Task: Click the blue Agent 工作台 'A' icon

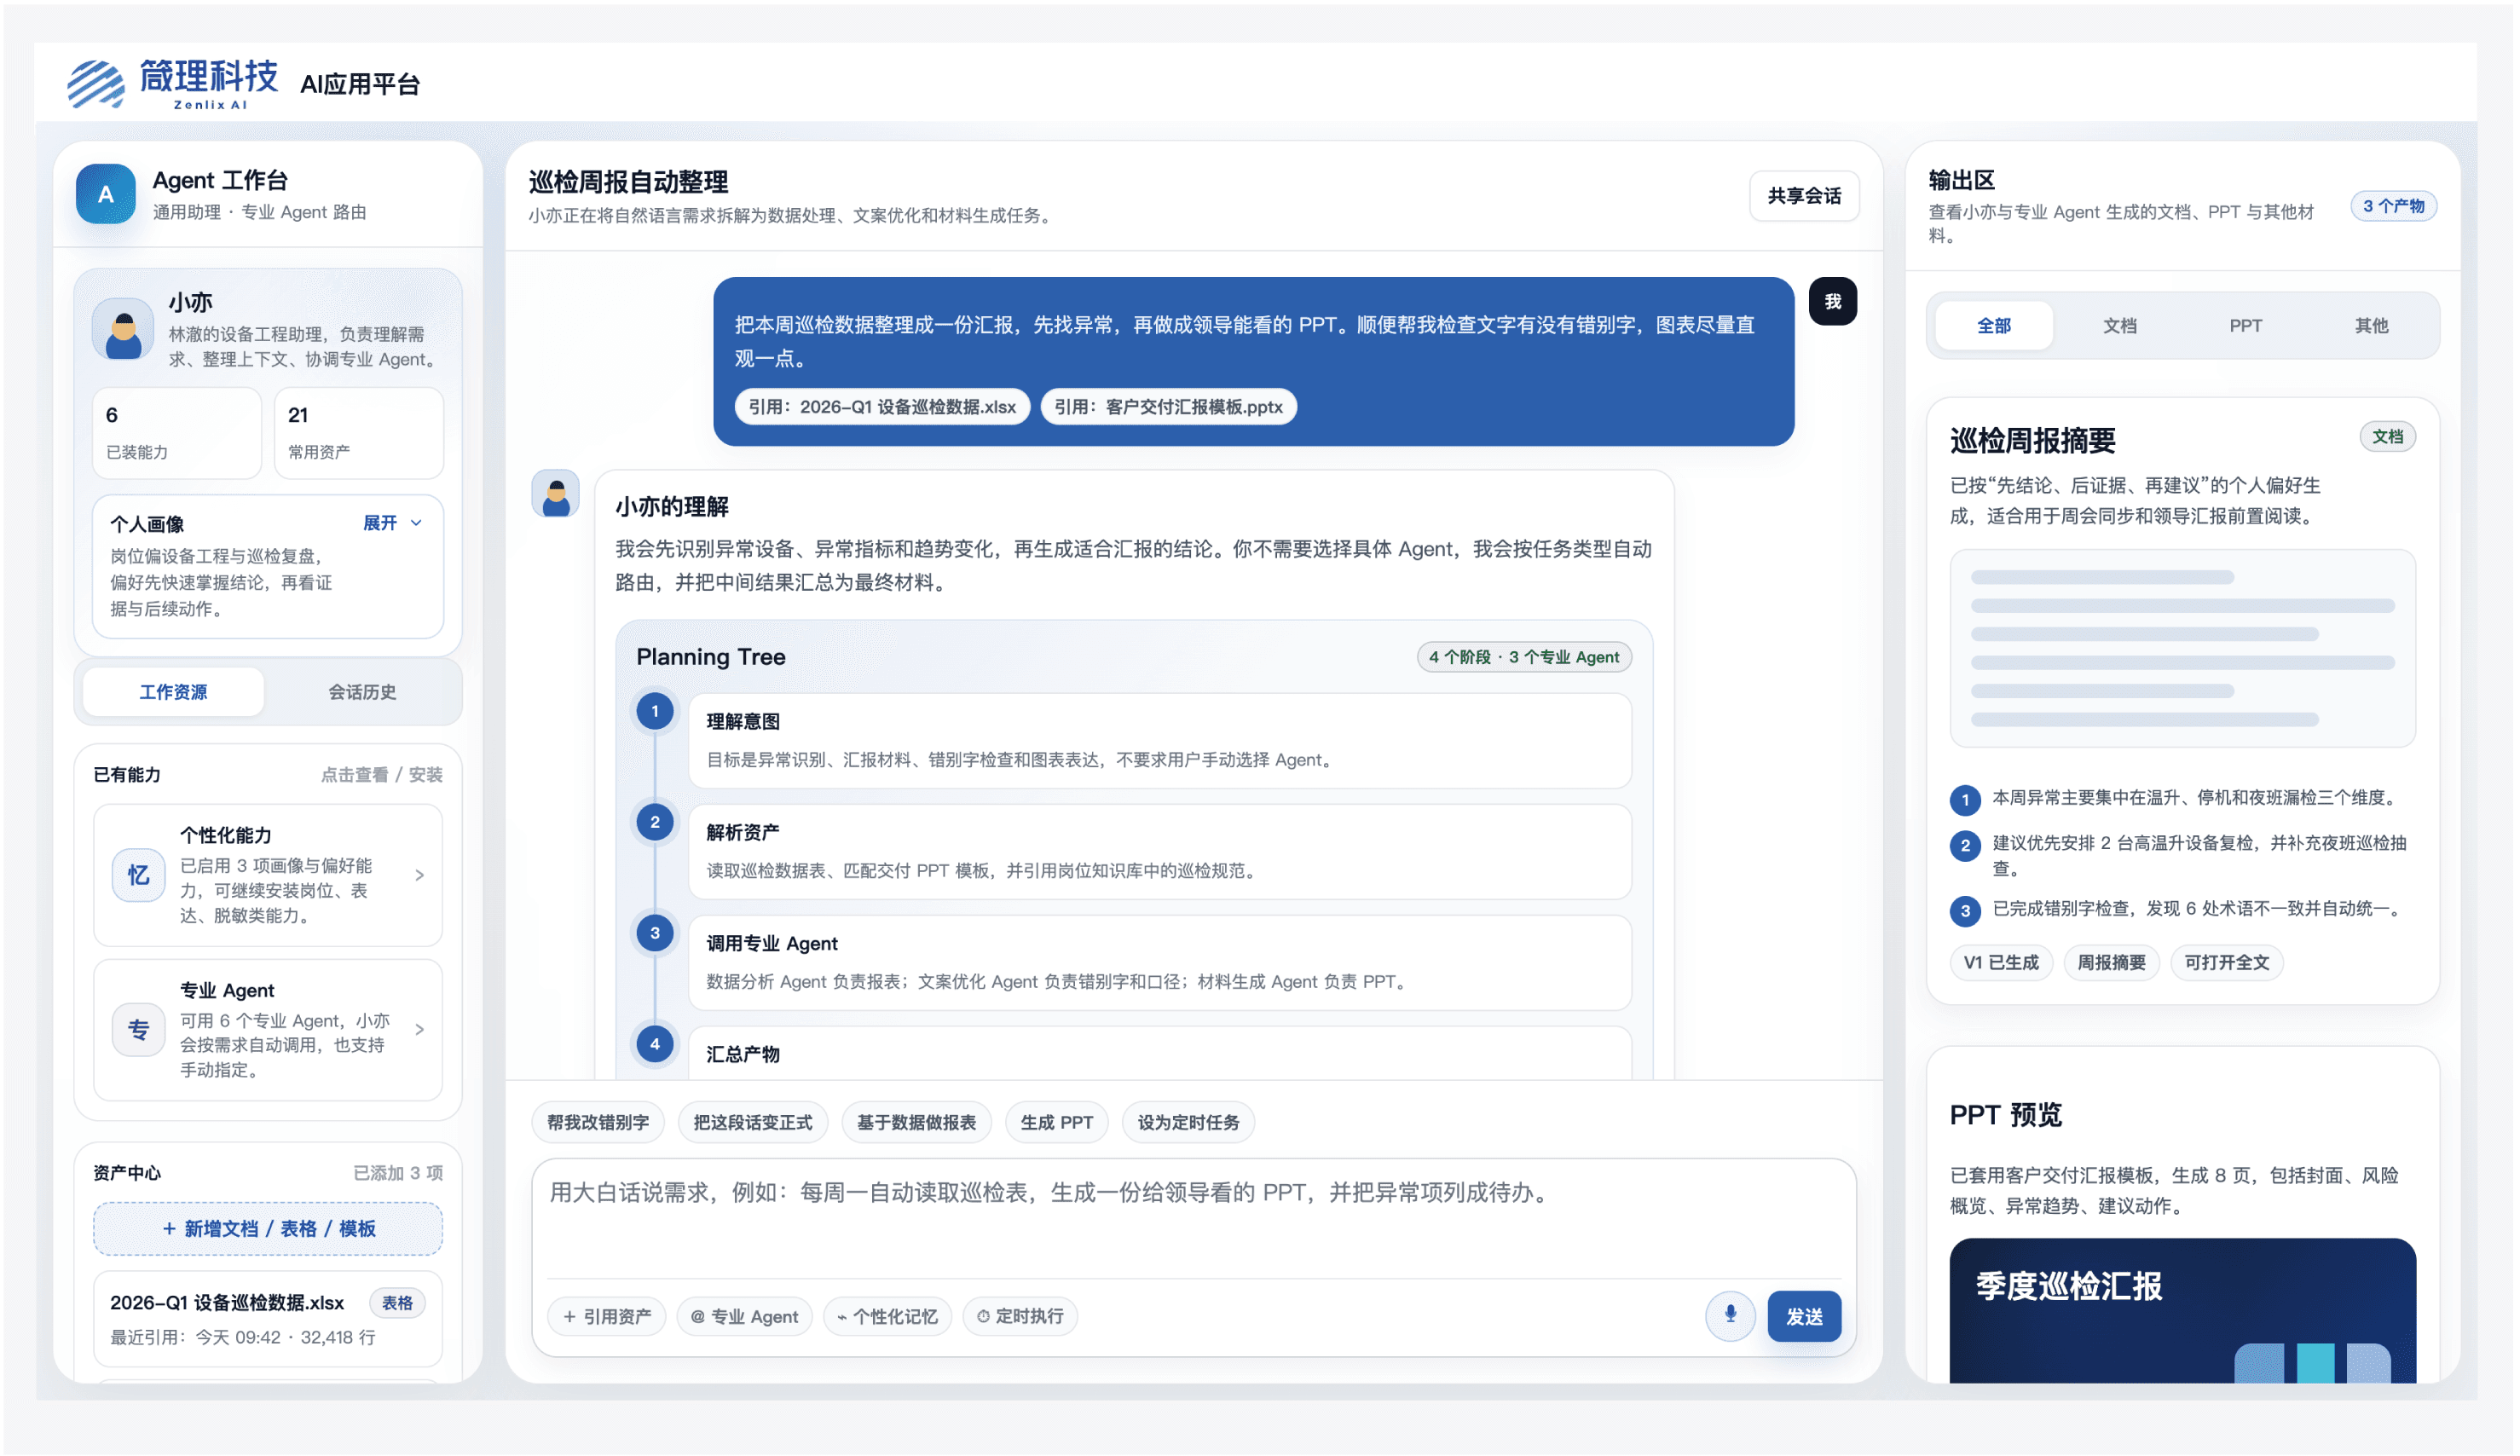Action: (106, 194)
